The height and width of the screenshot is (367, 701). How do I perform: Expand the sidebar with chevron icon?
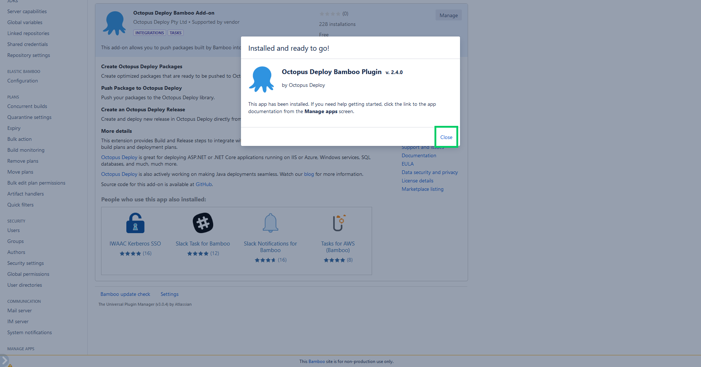click(x=4, y=361)
